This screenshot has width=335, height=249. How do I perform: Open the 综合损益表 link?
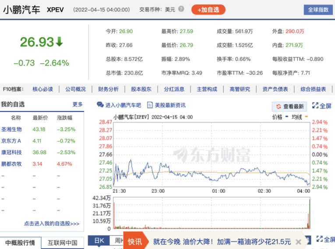313,89
